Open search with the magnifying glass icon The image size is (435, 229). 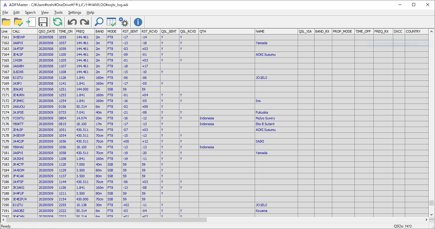[x=99, y=22]
